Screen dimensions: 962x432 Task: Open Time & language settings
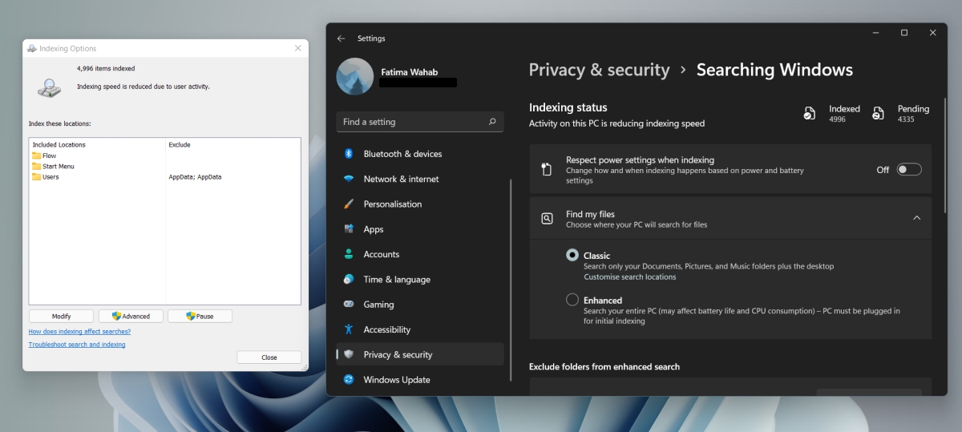(420, 280)
